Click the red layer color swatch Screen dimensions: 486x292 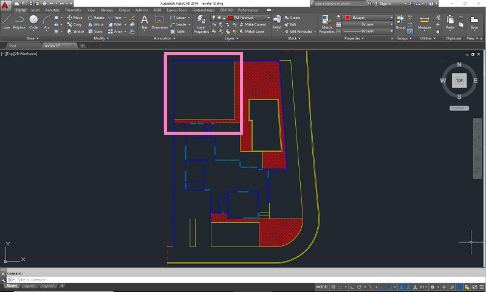[x=230, y=18]
